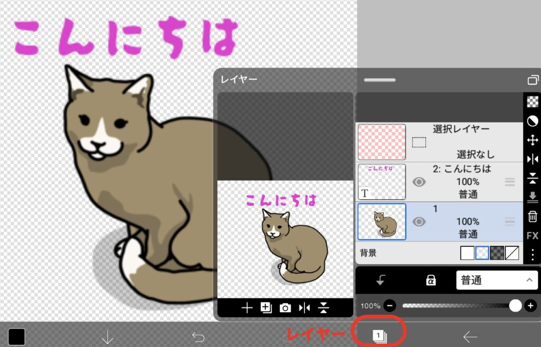Open the FX filter effects
This screenshot has height=347, width=541.
(532, 236)
